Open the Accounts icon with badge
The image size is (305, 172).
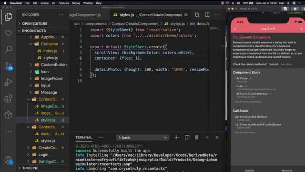9,161
